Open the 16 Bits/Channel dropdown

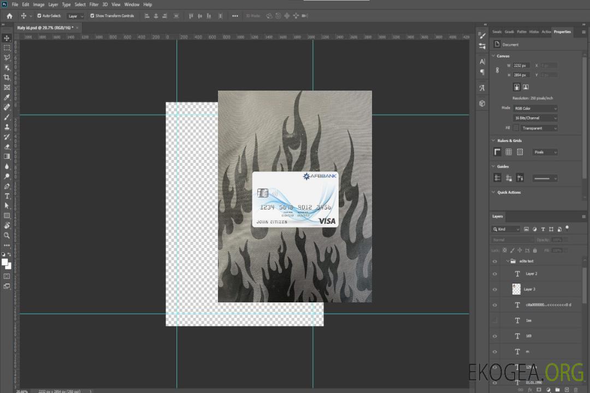[x=535, y=118]
